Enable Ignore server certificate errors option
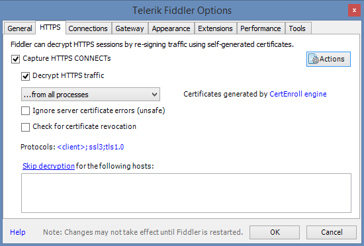 [x=26, y=111]
